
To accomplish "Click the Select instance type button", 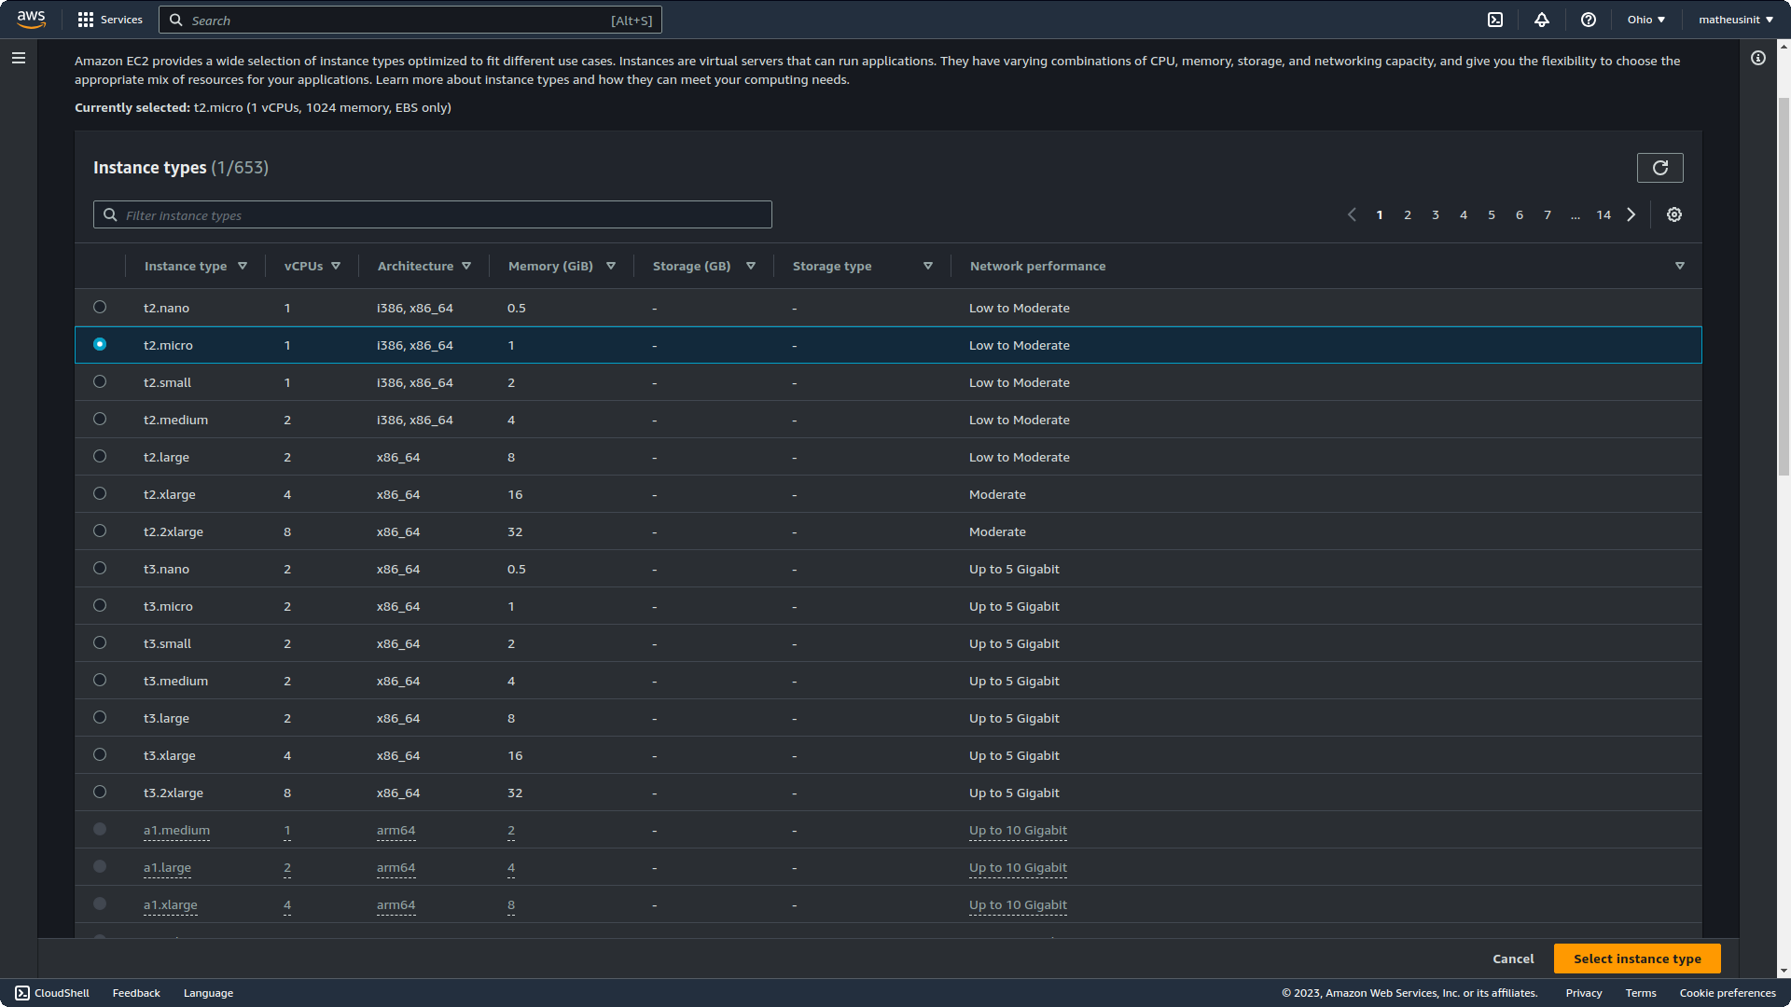I will click(1638, 958).
